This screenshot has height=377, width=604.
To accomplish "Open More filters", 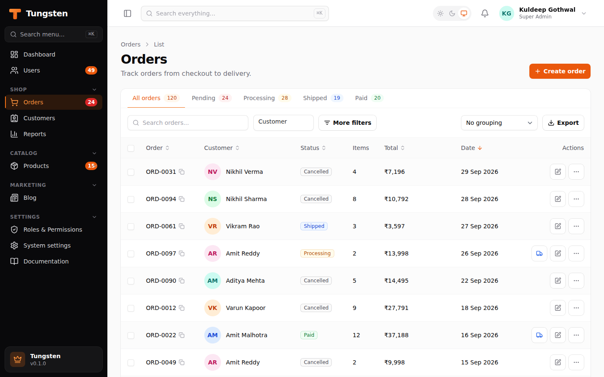I will click(x=347, y=123).
